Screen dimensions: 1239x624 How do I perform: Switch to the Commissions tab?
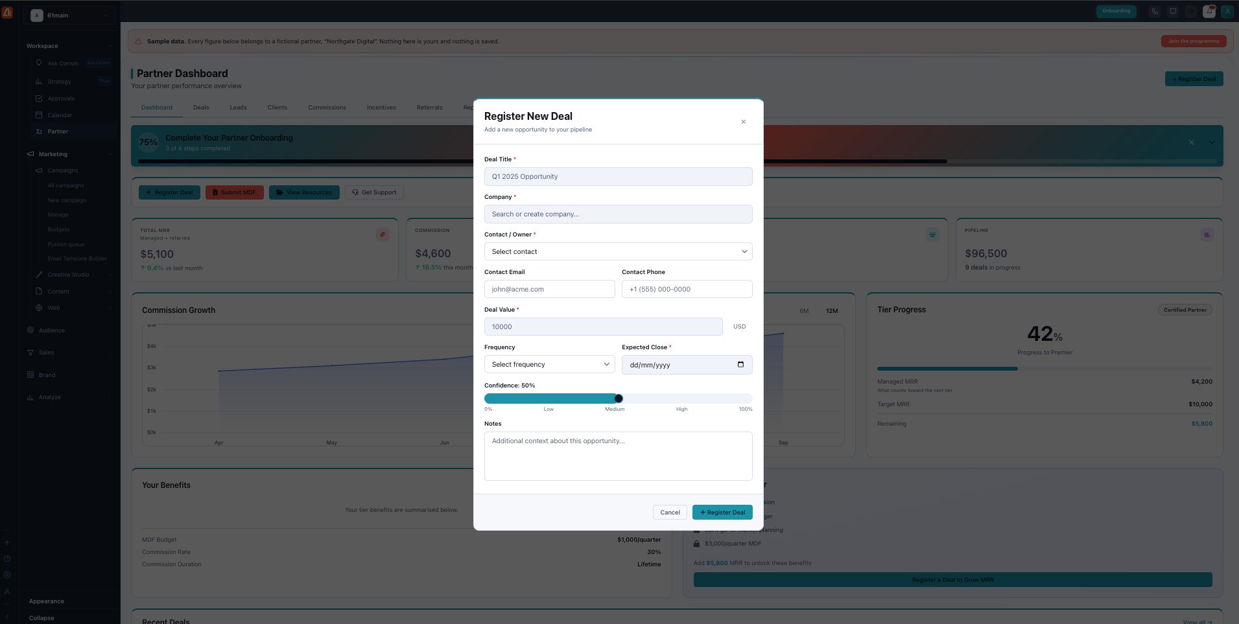pyautogui.click(x=327, y=108)
